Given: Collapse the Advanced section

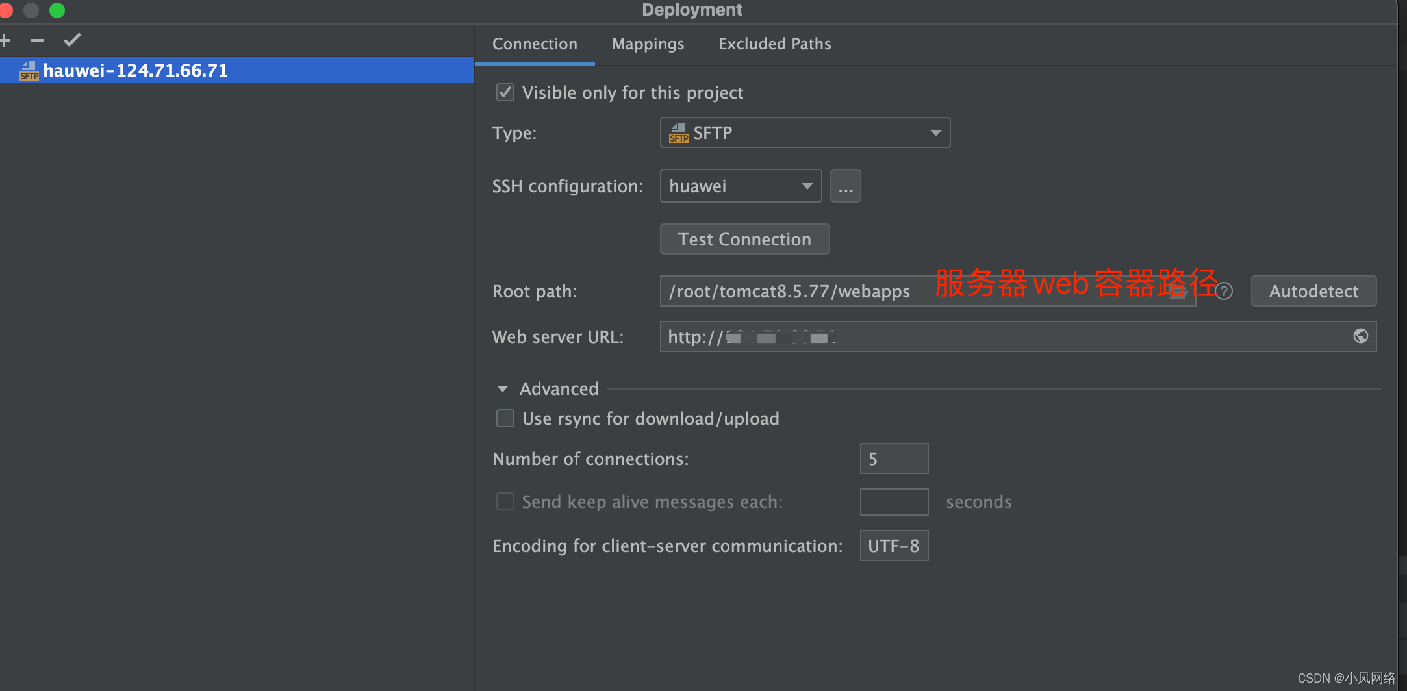Looking at the screenshot, I should [x=502, y=388].
